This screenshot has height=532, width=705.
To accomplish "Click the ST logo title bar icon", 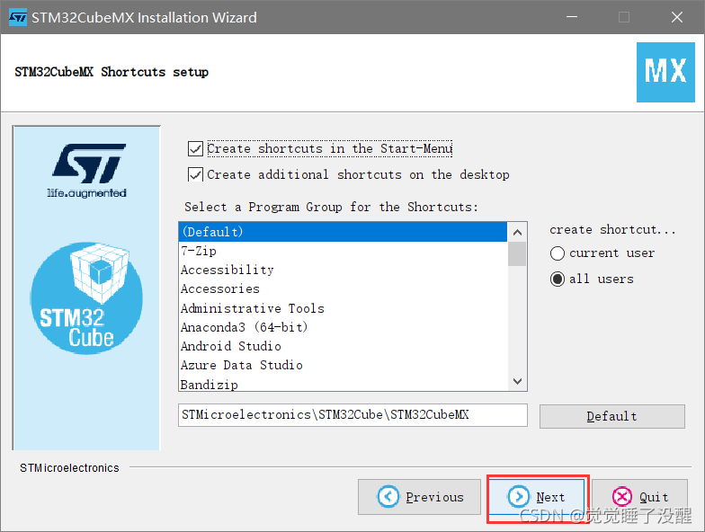I will [18, 17].
